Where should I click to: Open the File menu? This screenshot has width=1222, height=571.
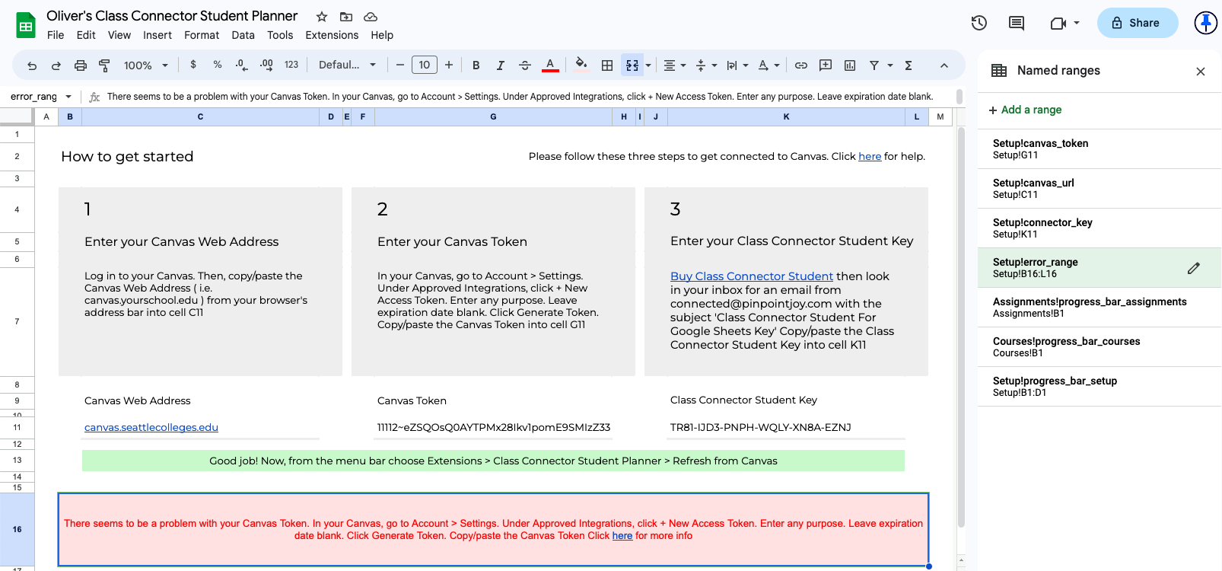click(x=56, y=35)
